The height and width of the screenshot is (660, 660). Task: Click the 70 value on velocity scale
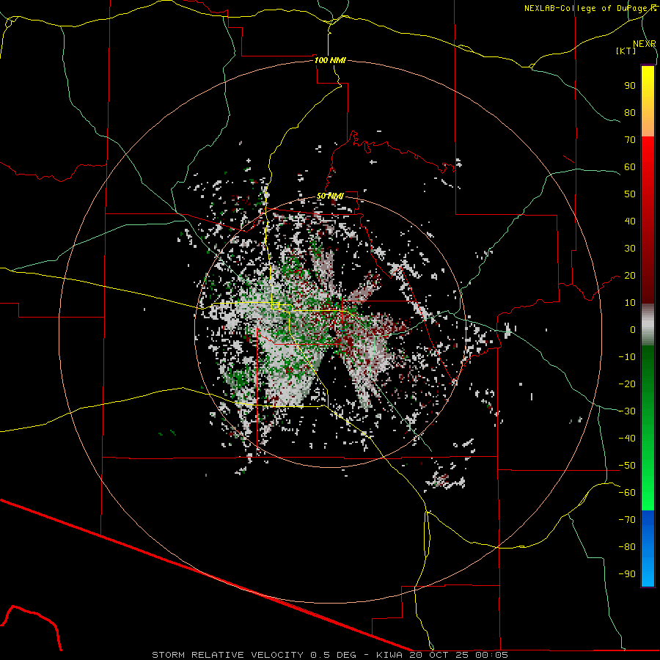click(630, 140)
